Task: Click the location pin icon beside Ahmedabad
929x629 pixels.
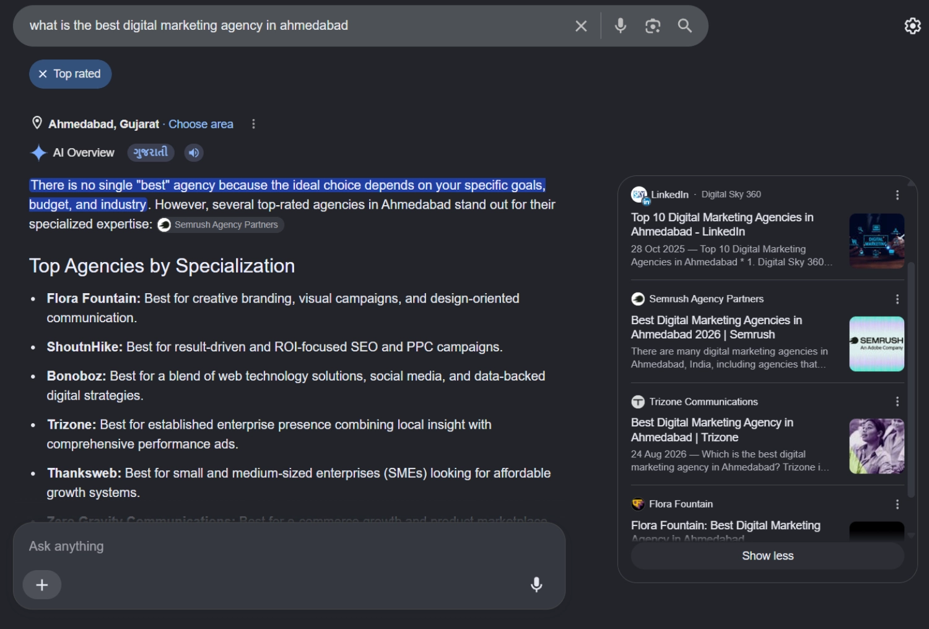Action: click(37, 123)
